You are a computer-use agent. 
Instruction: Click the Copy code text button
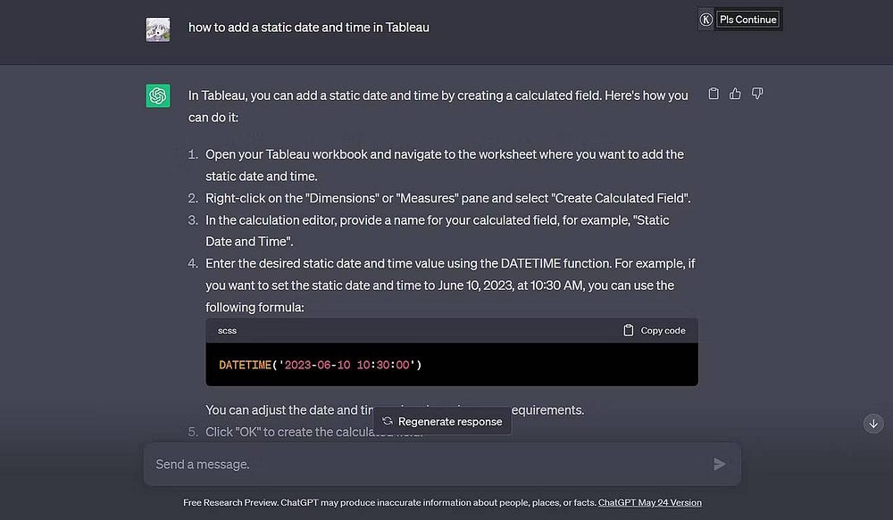pos(663,330)
